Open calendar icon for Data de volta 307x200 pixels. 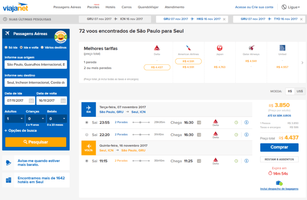pos(63,100)
